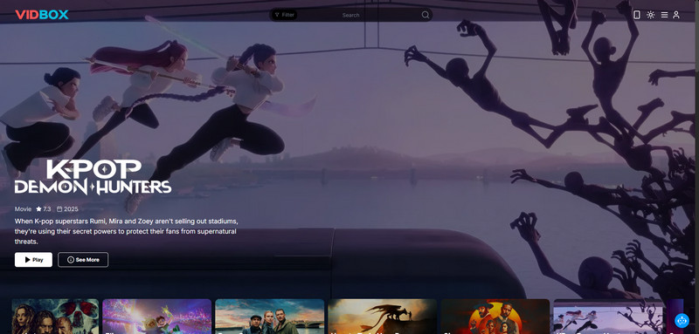The height and width of the screenshot is (334, 699).
Task: Play K-Pop Demon Hunters
Action: (33, 260)
